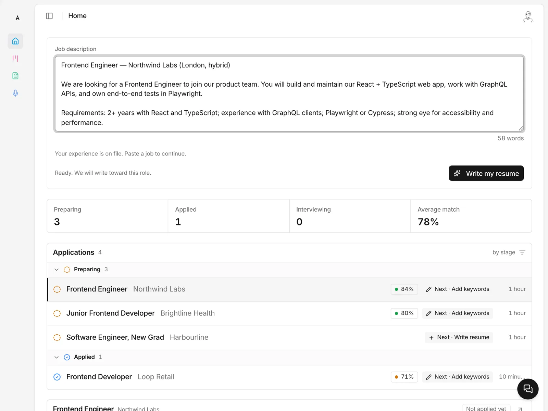The image size is (548, 411).
Task: Open the microphone sidebar icon
Action: pyautogui.click(x=15, y=93)
